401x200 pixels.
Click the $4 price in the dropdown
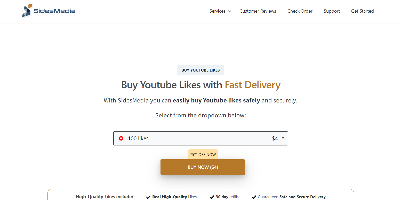click(275, 138)
